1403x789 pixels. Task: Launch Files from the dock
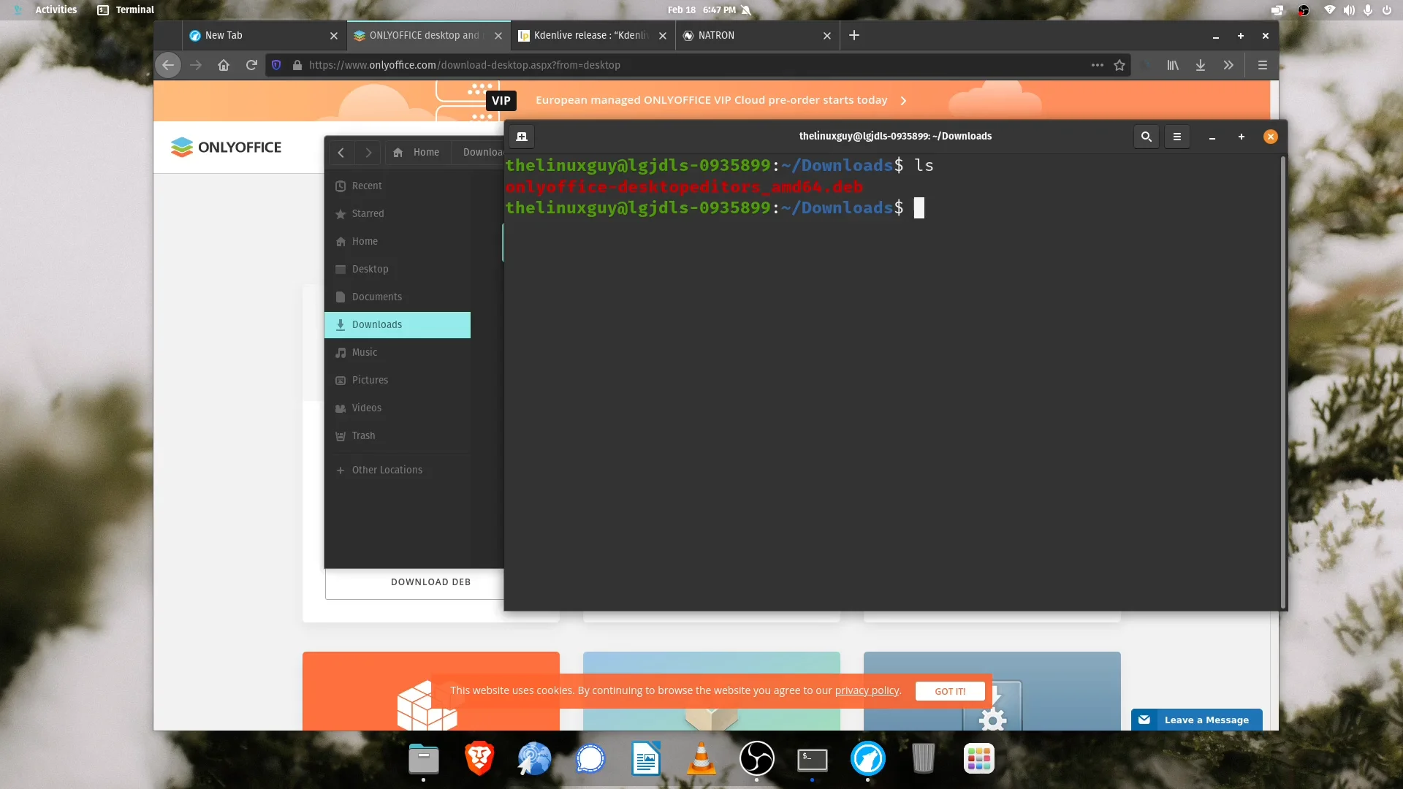coord(424,759)
